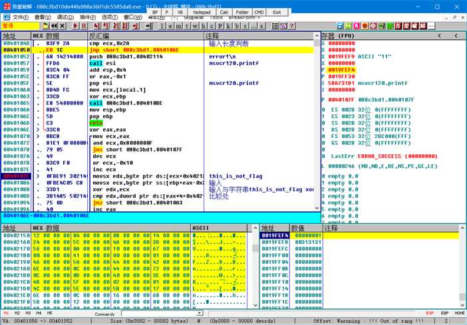The height and width of the screenshot is (325, 467).
Task: Click the blue arrows plugin icon
Action: click(340, 26)
